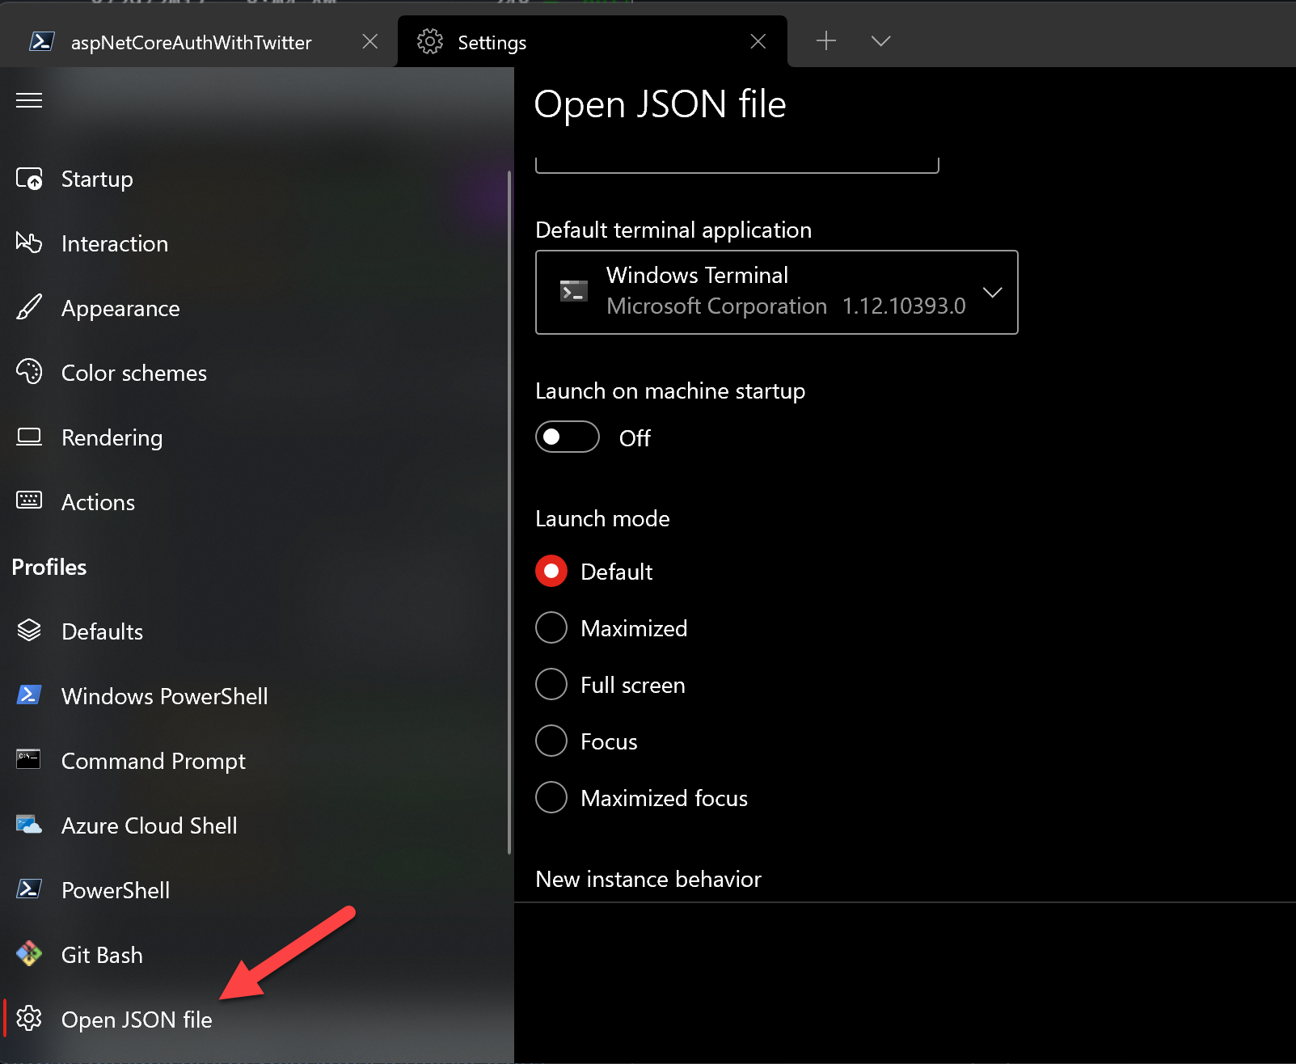
Task: Open the Color schemes palette icon
Action: pyautogui.click(x=28, y=373)
